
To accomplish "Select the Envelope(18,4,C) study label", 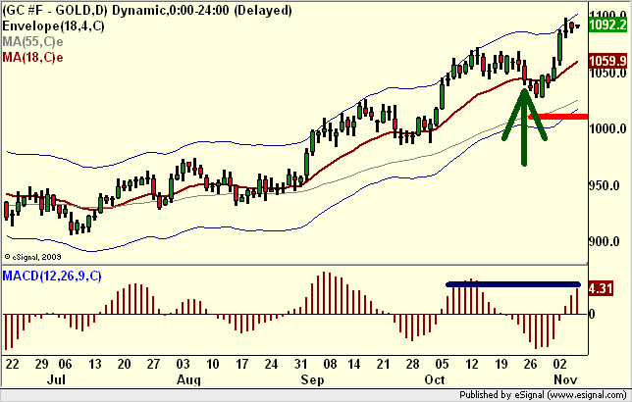I will 53,26.
